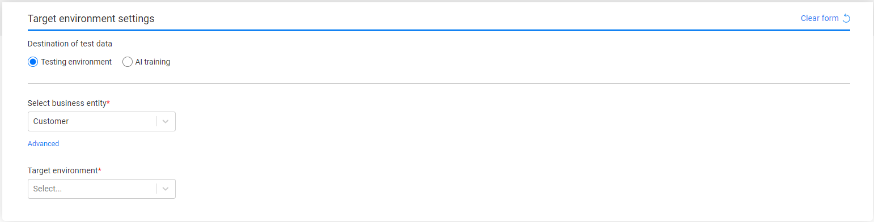874x222 pixels.
Task: Choose the AI training label text
Action: [x=152, y=62]
